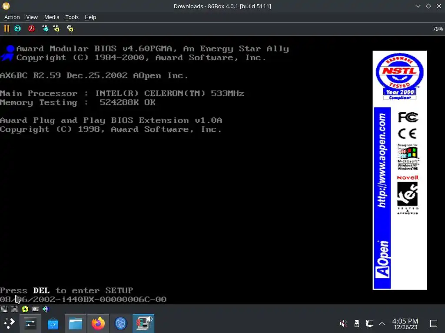The image size is (445, 333).
Task: Open the Tools menu
Action: 72,17
